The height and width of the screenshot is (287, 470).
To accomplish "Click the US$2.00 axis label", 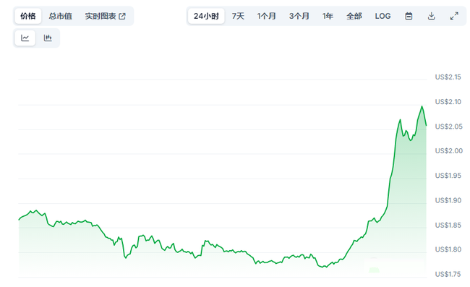I will (x=449, y=151).
